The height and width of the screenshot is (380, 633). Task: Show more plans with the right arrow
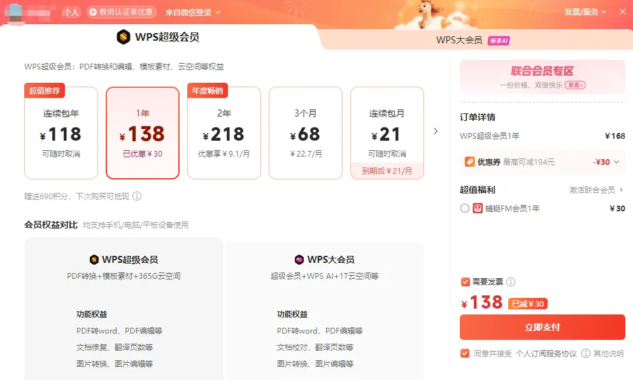coord(436,131)
